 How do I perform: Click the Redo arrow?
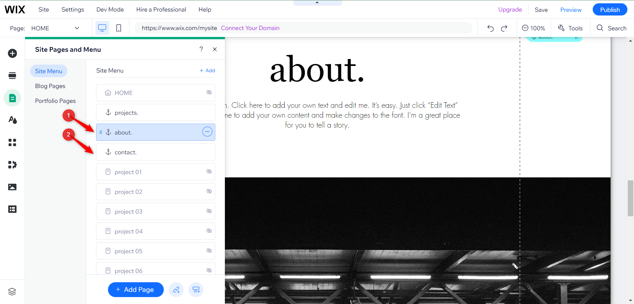point(504,28)
